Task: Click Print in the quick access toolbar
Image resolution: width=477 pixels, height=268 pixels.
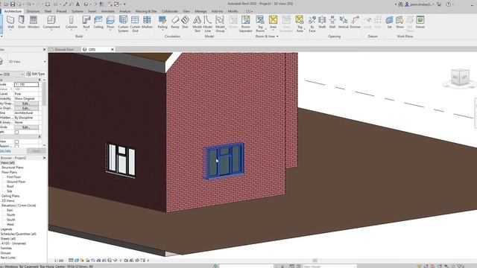Action: click(x=48, y=4)
